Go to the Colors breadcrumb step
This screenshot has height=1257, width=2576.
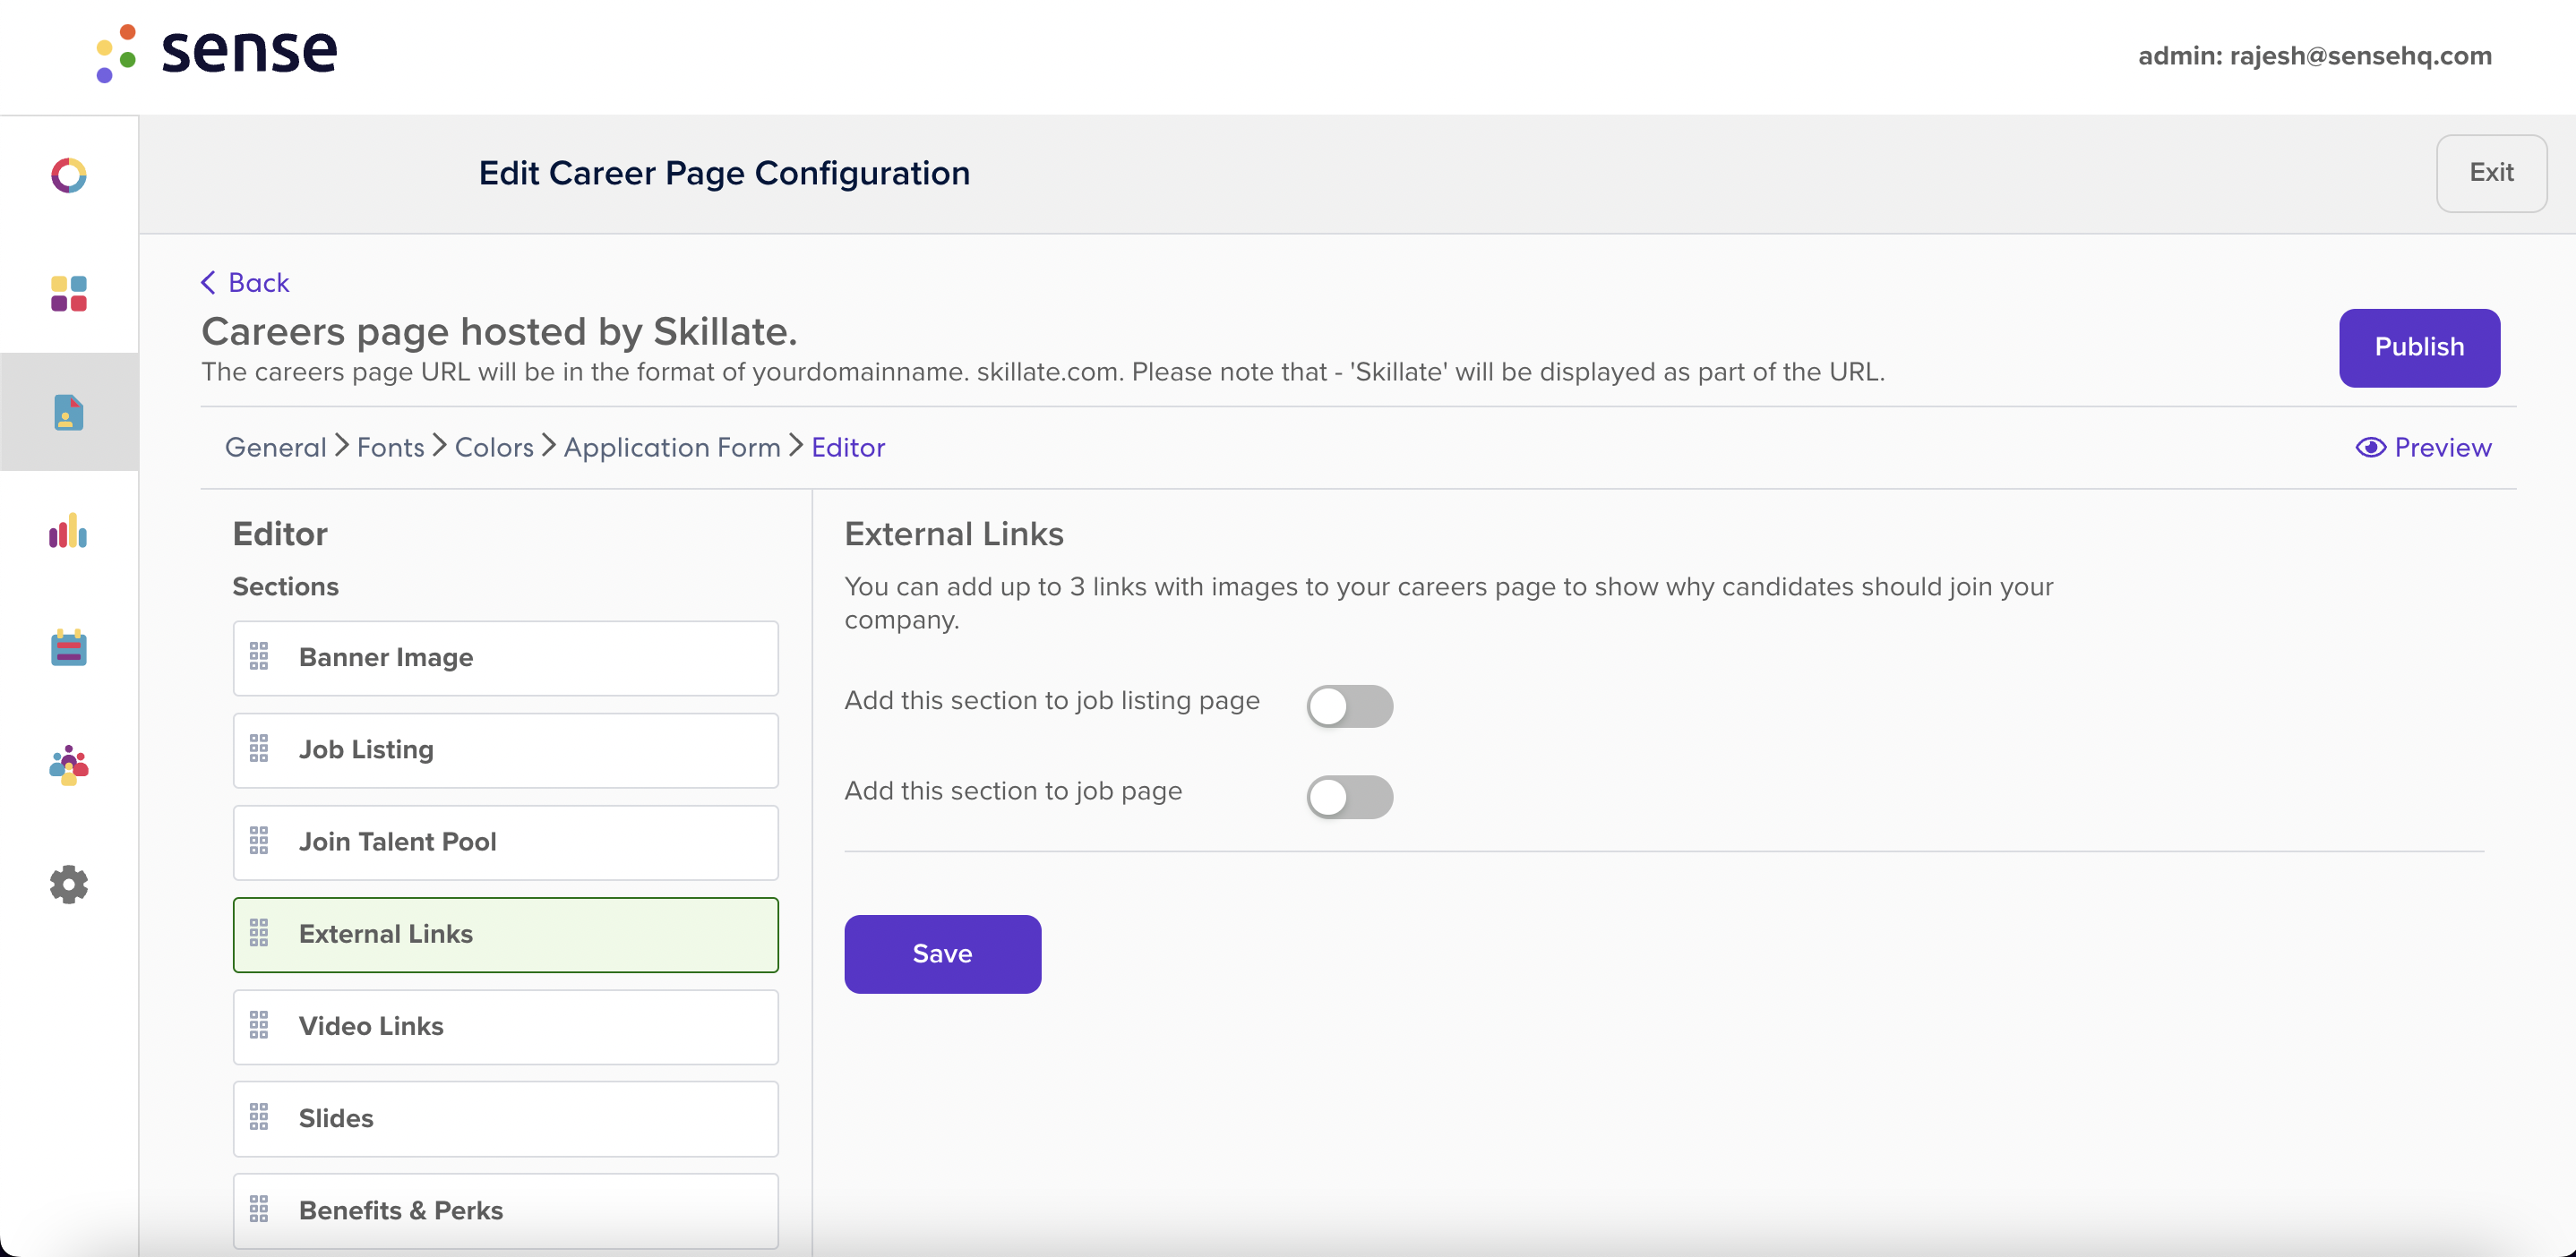pos(494,447)
